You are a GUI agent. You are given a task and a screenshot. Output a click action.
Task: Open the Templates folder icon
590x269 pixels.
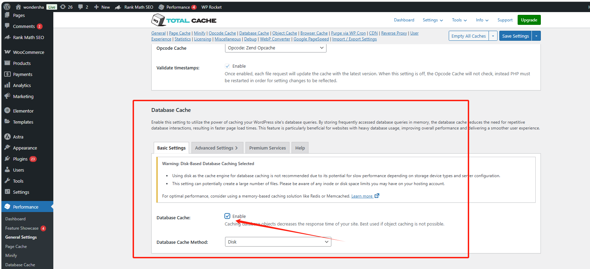7,122
